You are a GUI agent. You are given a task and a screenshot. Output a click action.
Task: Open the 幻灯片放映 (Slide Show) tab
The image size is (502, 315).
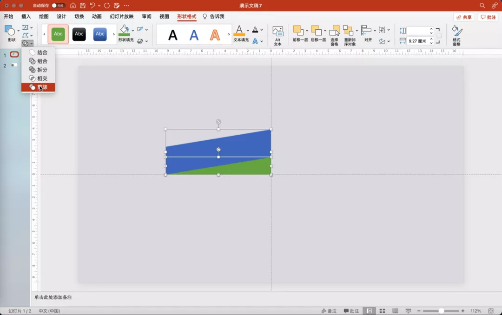coord(122,17)
